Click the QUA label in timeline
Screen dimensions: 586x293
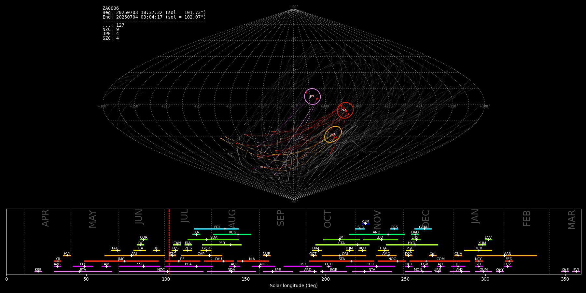pyautogui.click(x=458, y=254)
